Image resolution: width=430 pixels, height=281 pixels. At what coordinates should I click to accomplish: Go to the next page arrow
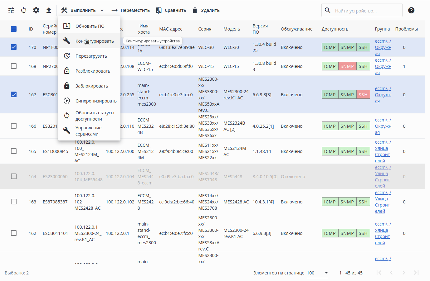point(403,273)
